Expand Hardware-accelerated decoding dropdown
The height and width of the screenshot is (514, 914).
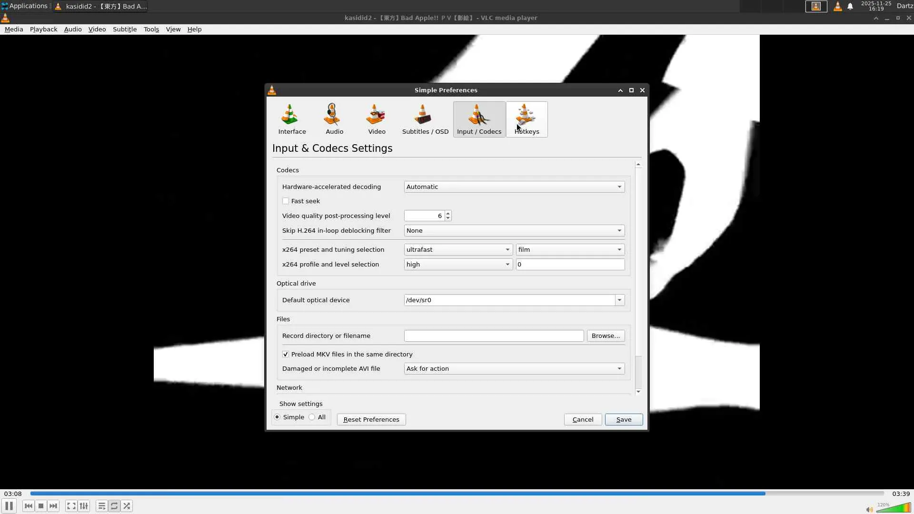click(x=514, y=187)
